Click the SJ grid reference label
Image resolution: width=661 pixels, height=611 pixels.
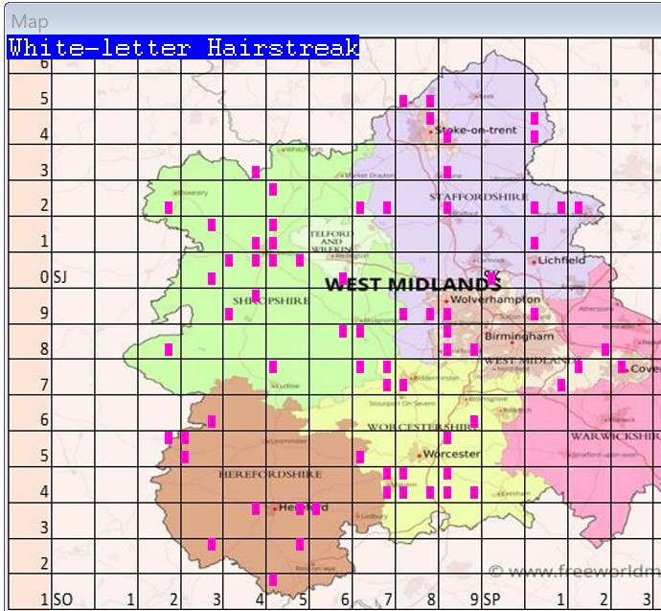point(59,277)
